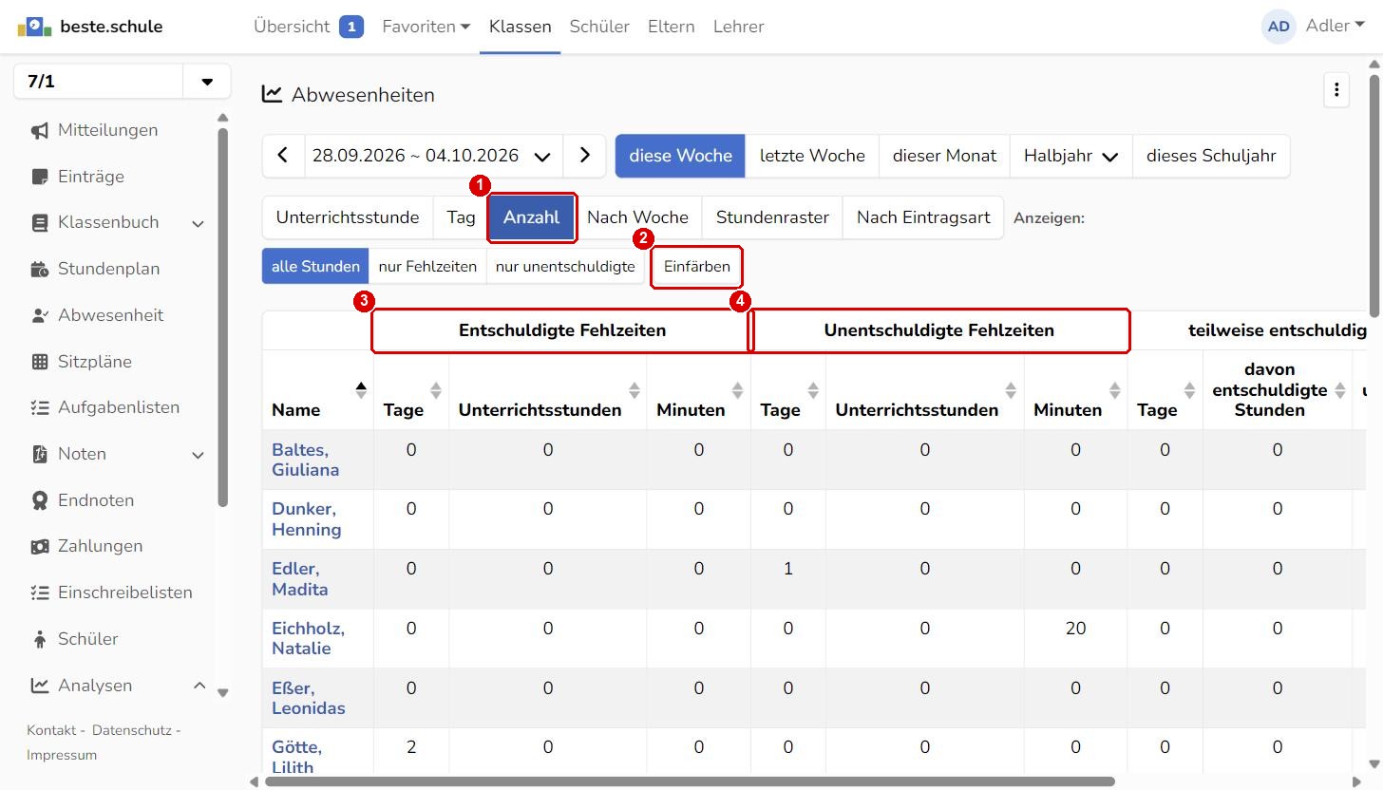The image size is (1383, 790).
Task: Sort table by Name column
Action: [317, 390]
